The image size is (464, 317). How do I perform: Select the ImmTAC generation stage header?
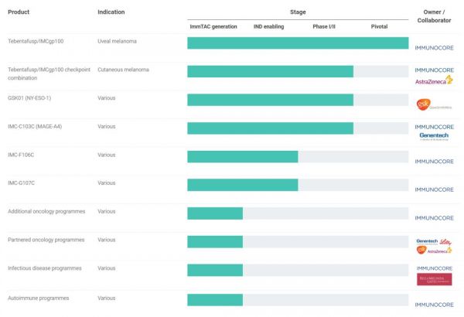214,26
